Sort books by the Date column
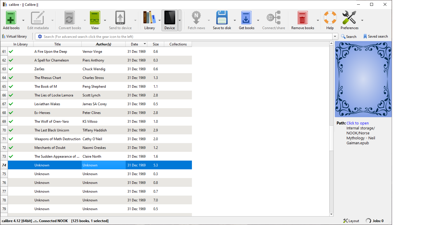This screenshot has height=225, width=448. (136, 44)
